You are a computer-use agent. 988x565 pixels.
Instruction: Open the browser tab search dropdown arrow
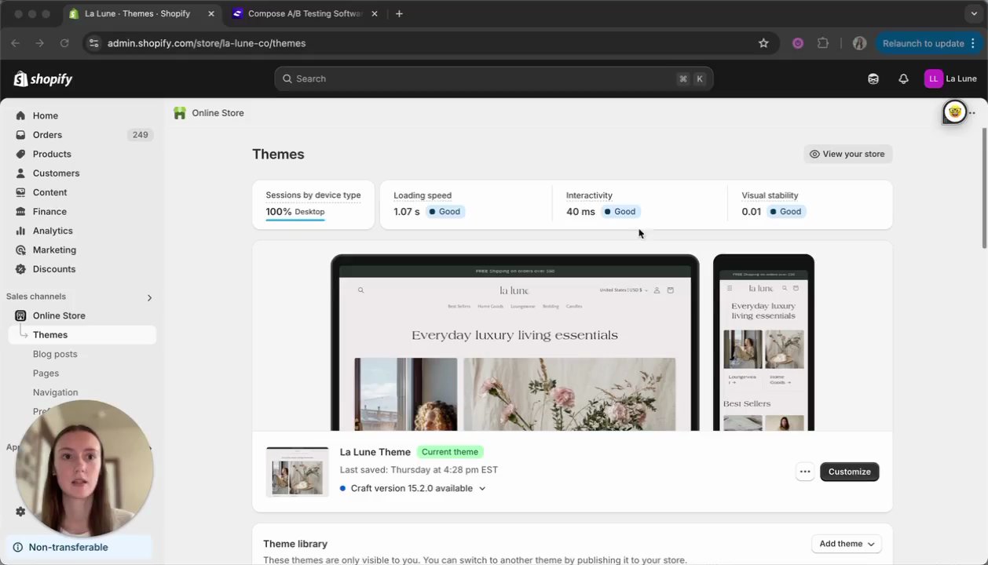[974, 13]
